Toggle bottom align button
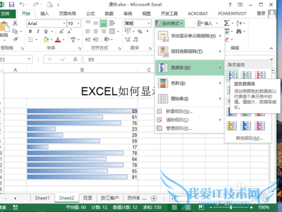The image size is (282, 212). pos(103,23)
